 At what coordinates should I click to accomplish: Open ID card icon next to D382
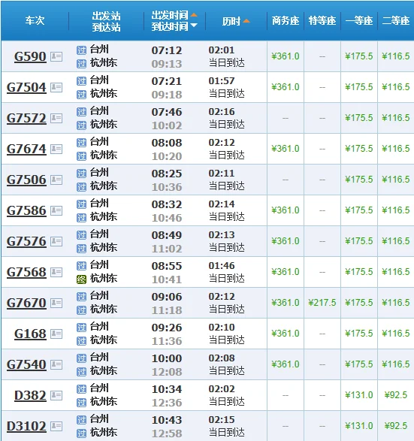click(x=56, y=395)
